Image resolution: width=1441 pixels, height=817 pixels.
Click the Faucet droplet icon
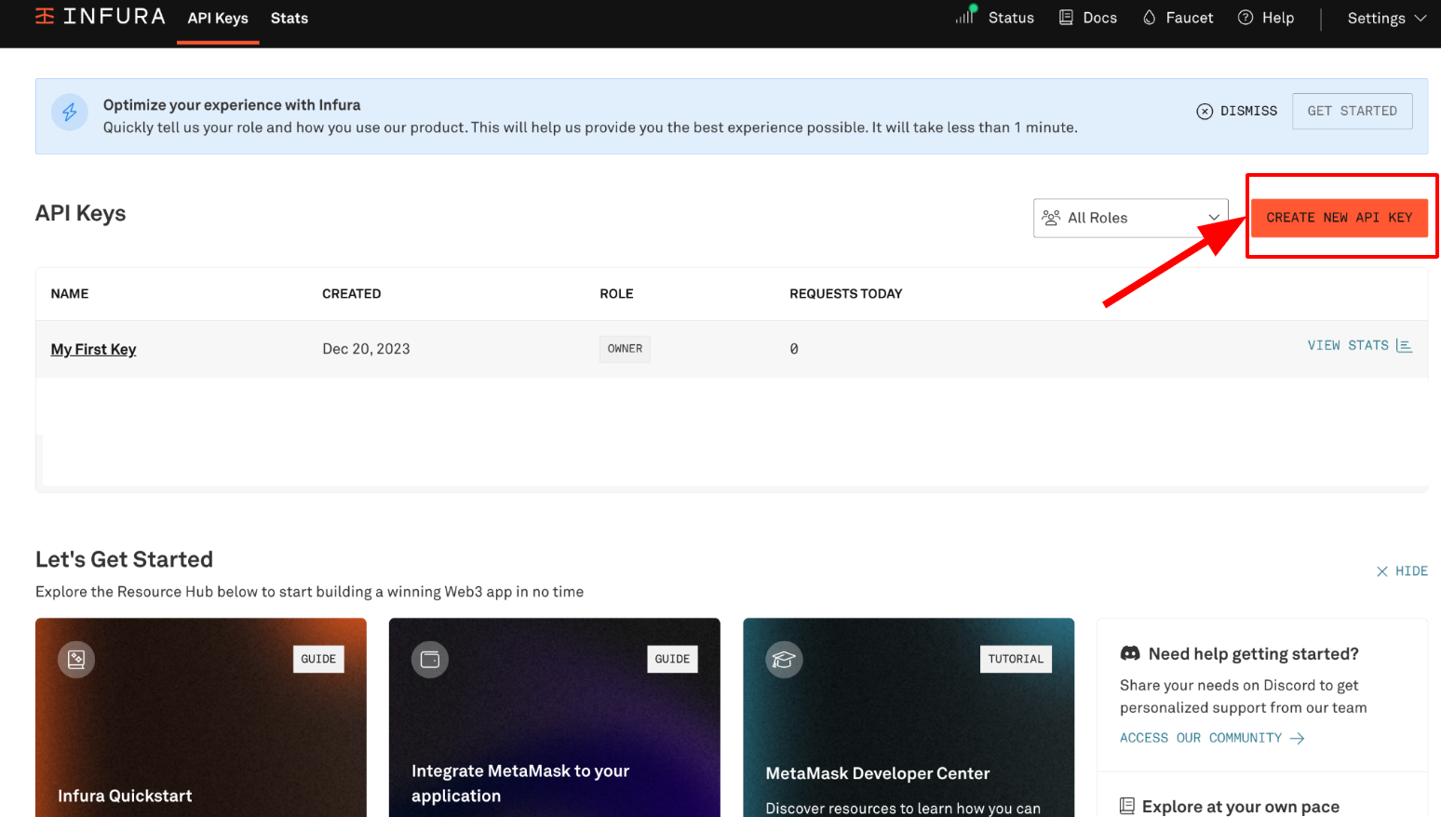[1150, 18]
